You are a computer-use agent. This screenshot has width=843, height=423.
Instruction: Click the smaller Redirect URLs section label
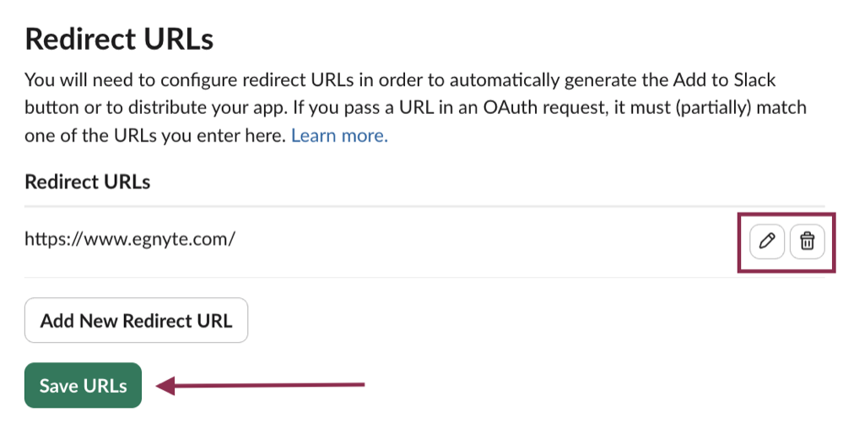click(x=87, y=182)
